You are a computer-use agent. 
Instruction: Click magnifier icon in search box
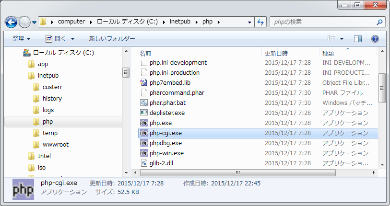[x=379, y=22]
